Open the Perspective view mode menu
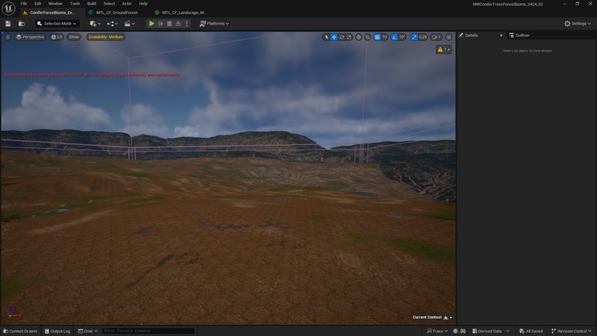The width and height of the screenshot is (597, 336). (x=30, y=37)
